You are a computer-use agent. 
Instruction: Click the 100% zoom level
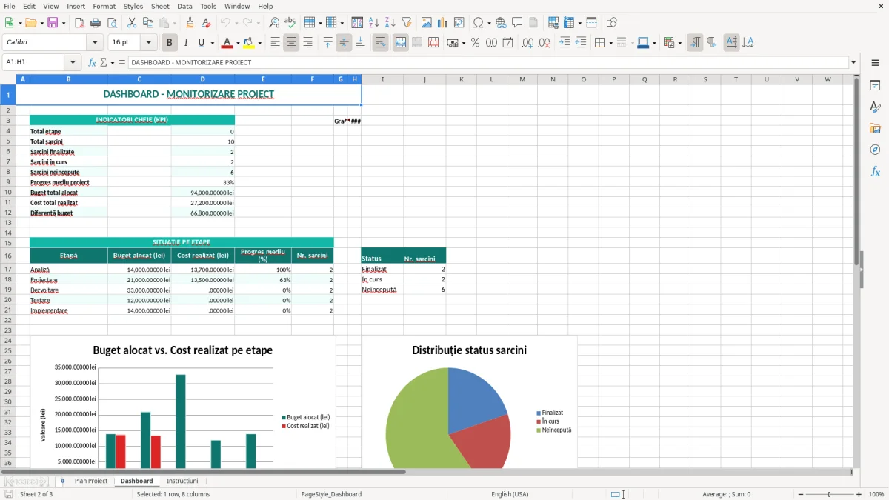tap(876, 494)
